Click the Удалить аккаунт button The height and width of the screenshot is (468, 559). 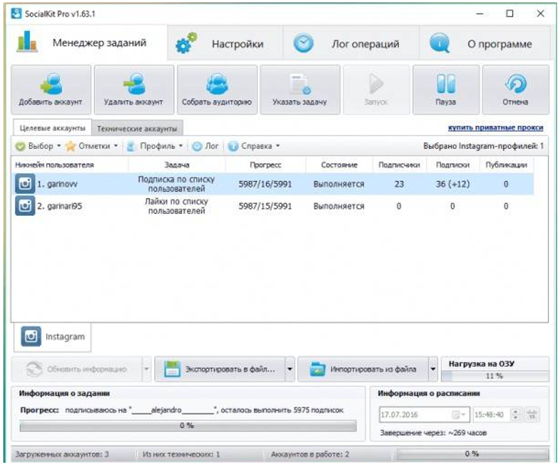click(x=134, y=89)
